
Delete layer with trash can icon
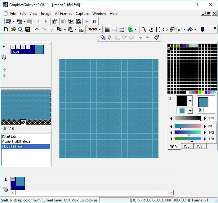[4, 57]
